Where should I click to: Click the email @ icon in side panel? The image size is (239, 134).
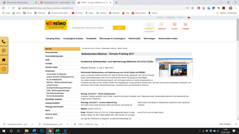point(4,51)
